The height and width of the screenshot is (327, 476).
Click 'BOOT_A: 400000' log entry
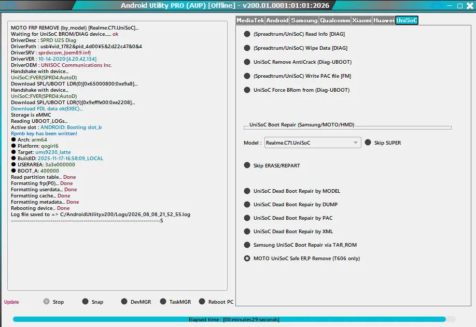click(x=35, y=171)
